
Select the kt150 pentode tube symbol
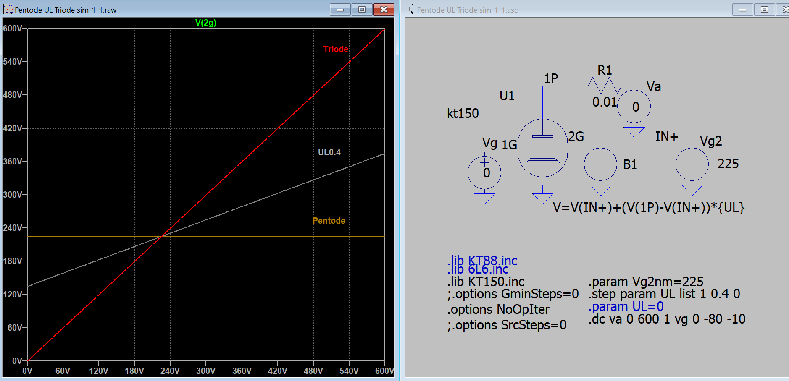click(x=542, y=148)
